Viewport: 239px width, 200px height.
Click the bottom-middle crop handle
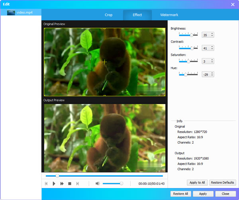coord(104,96)
